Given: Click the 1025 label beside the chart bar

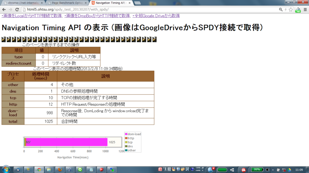Looking at the screenshot, I should [x=112, y=142].
